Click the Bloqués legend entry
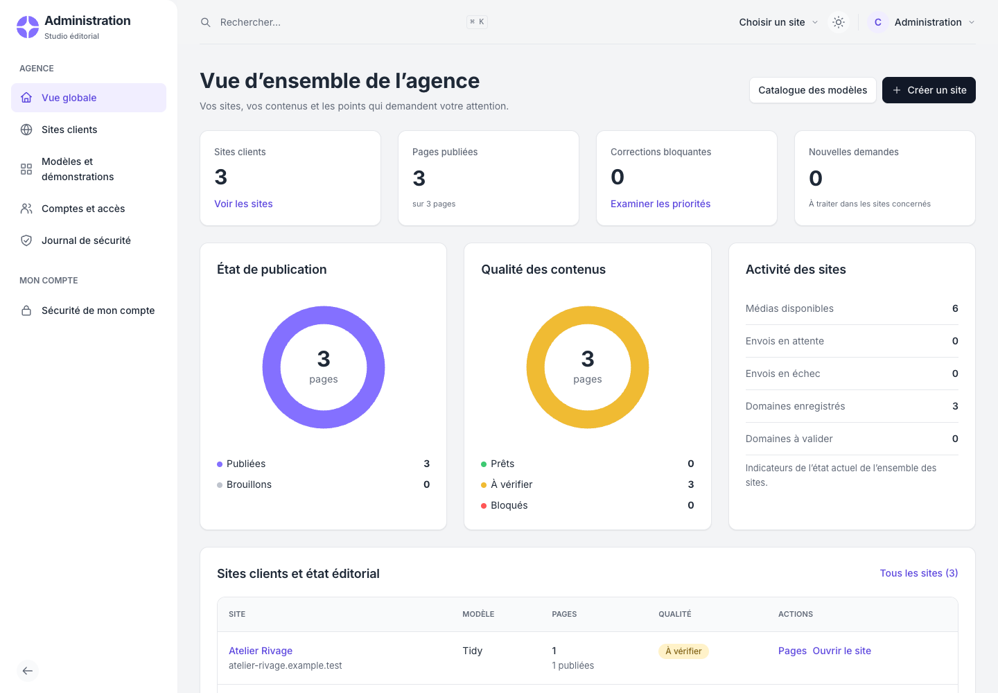The width and height of the screenshot is (998, 693). pyautogui.click(x=588, y=505)
